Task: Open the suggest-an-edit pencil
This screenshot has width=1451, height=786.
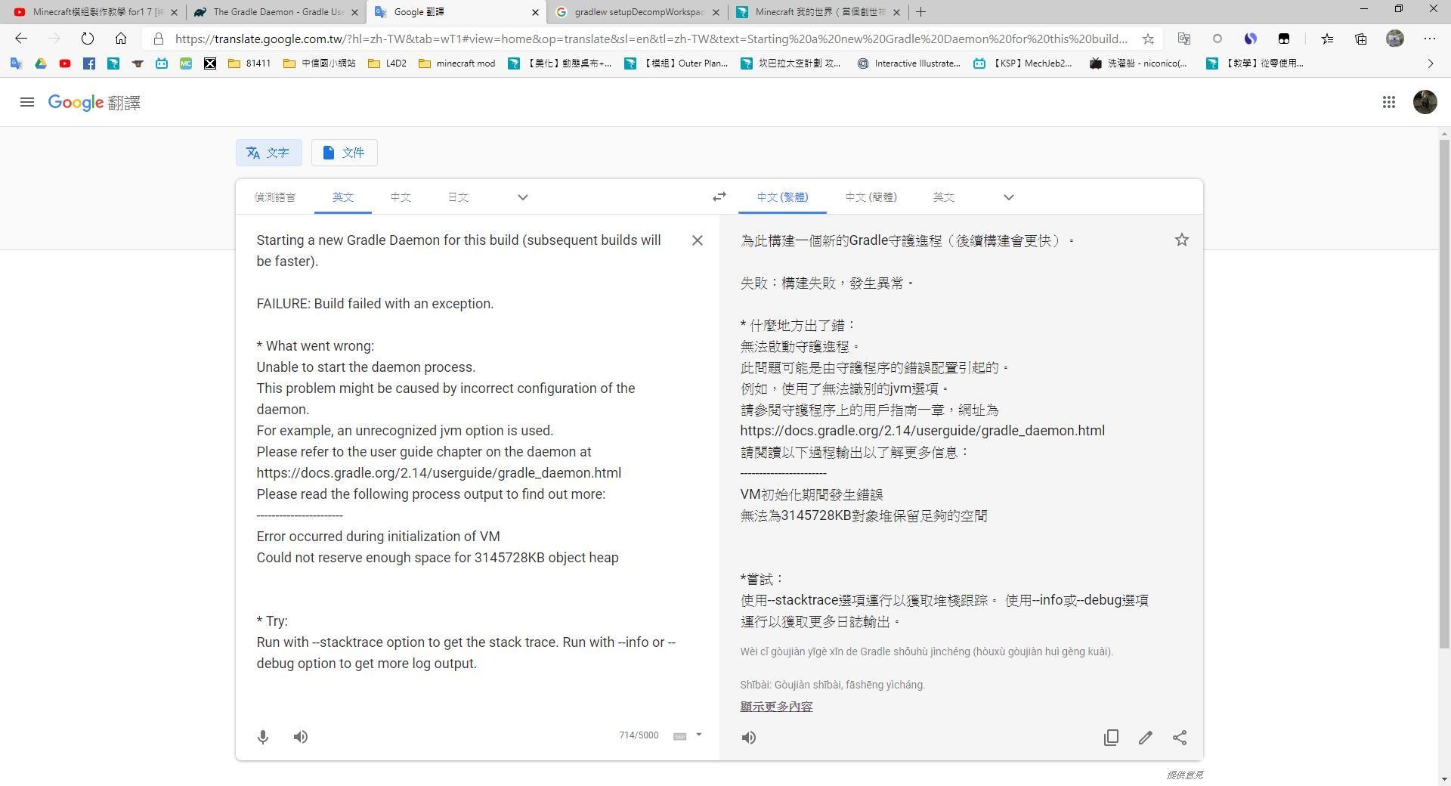Action: click(1146, 738)
